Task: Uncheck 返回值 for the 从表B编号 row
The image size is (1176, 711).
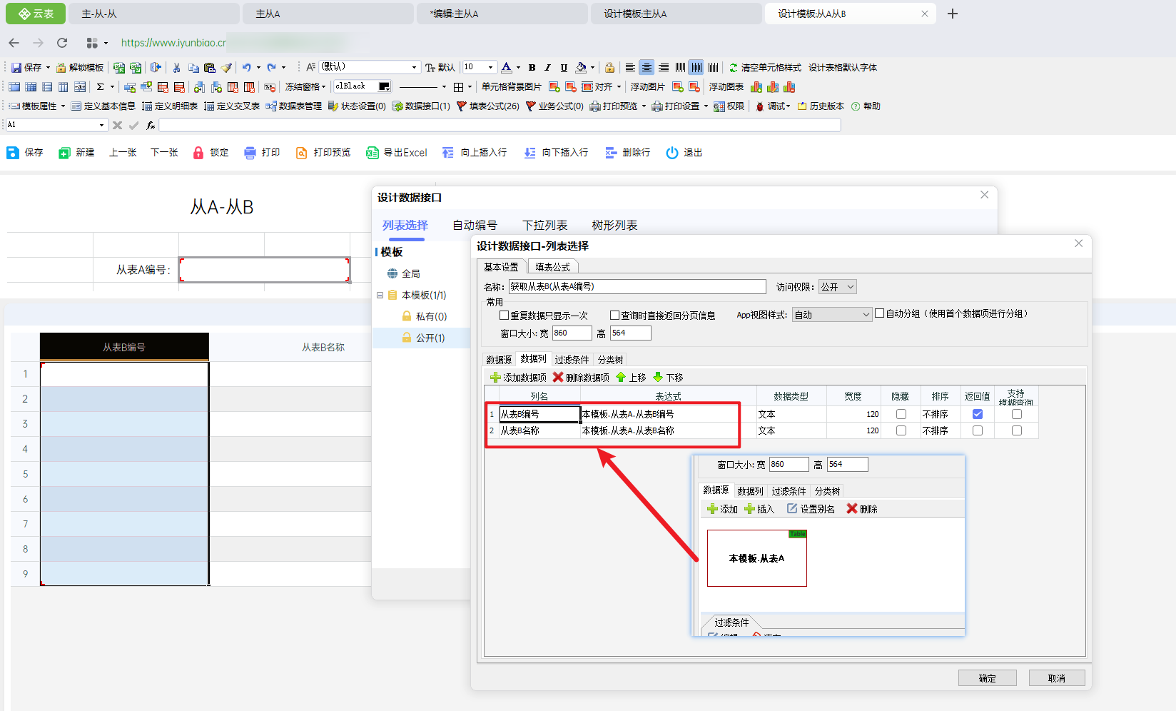Action: pos(978,414)
